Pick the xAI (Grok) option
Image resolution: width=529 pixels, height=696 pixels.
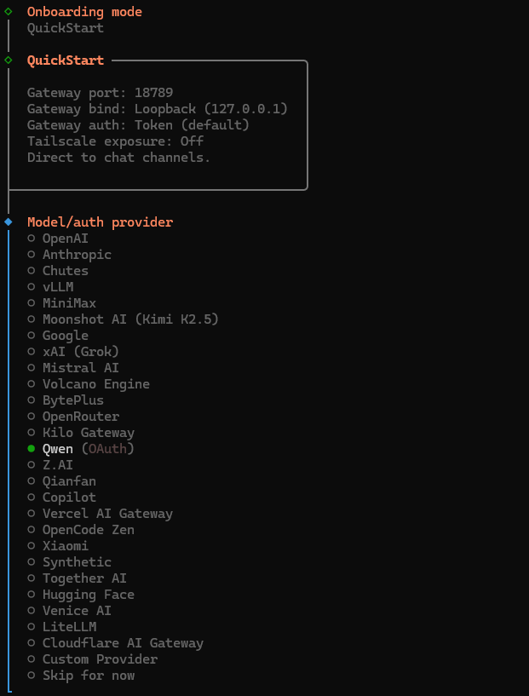point(73,352)
